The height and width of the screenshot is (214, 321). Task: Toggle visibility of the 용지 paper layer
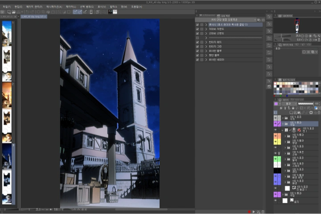[x=276, y=201]
